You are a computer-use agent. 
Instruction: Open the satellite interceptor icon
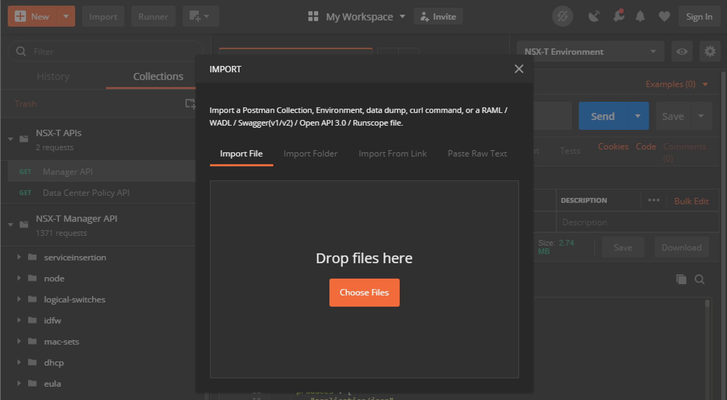594,16
